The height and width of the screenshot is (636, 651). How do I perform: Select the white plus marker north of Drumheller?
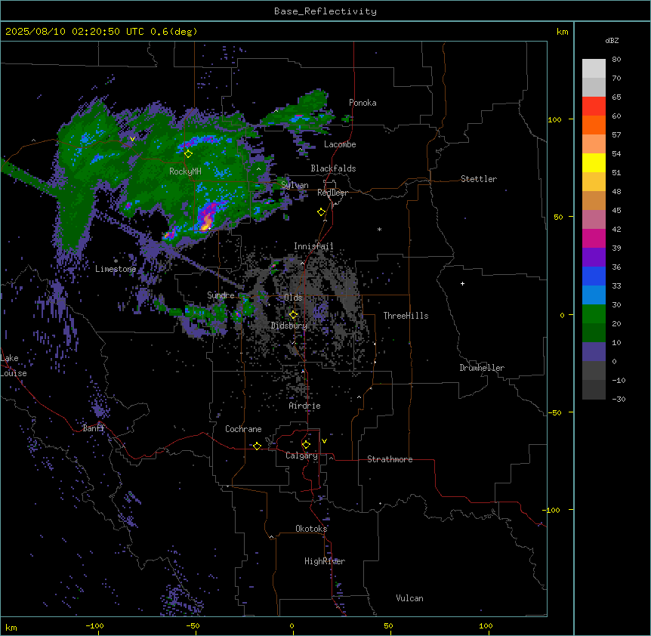[462, 283]
